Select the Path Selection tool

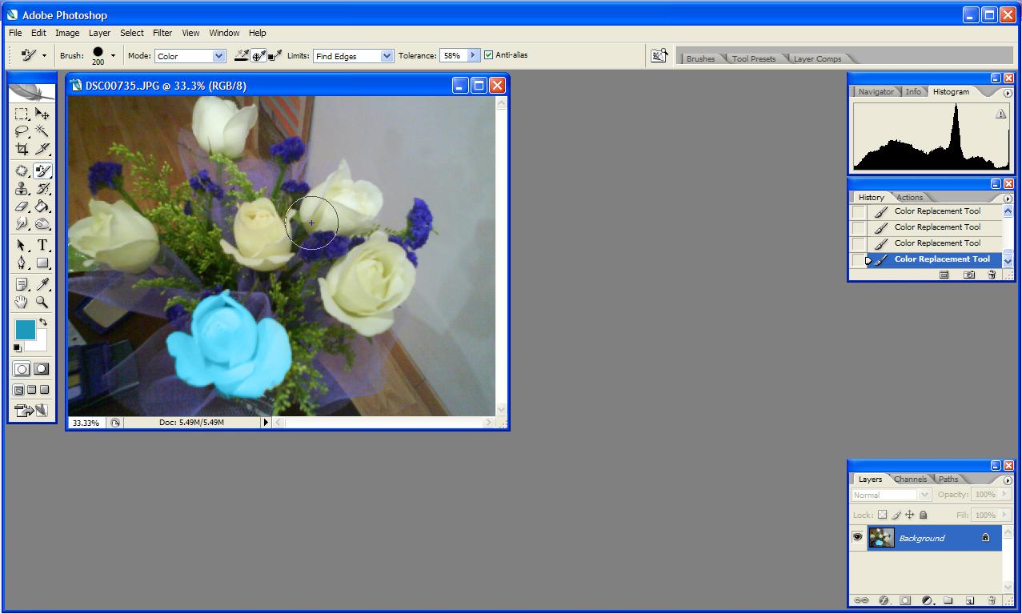(x=22, y=245)
